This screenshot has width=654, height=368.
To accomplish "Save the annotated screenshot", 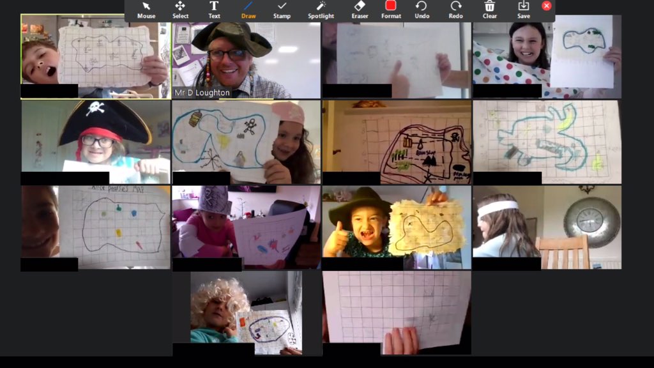I will pos(524,10).
